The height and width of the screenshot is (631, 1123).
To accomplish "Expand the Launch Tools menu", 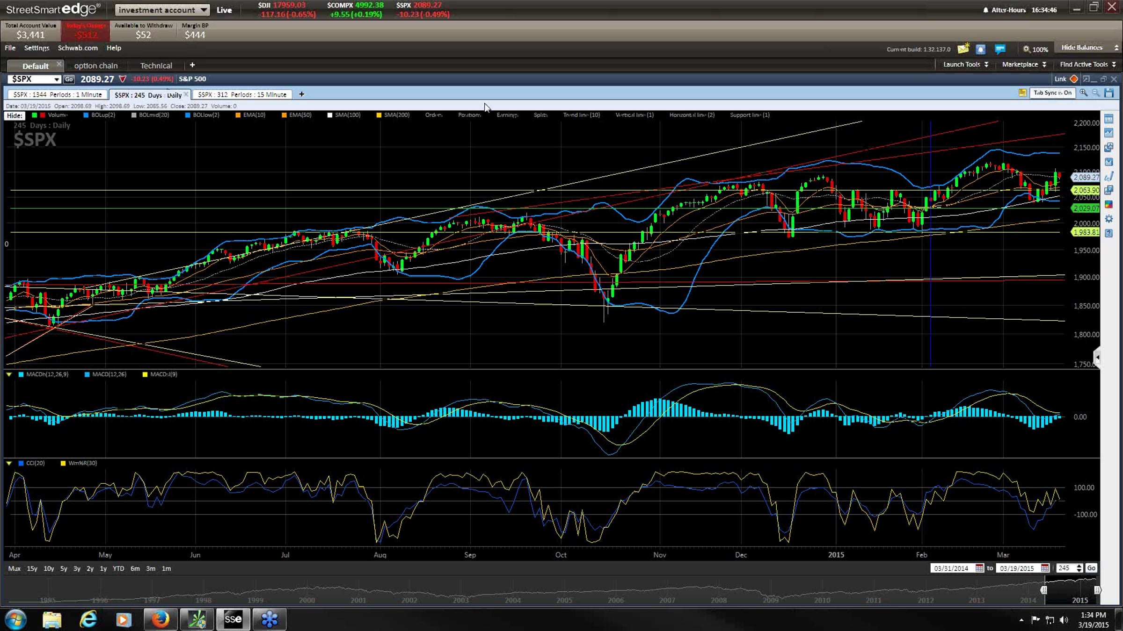I will pyautogui.click(x=965, y=65).
